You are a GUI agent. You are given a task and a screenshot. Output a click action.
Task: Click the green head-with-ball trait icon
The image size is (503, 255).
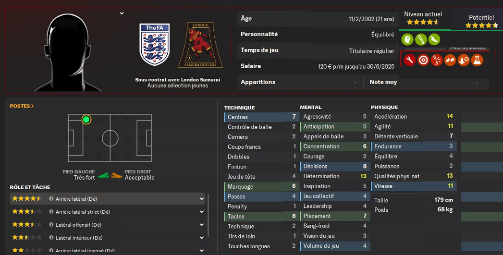[x=407, y=39]
